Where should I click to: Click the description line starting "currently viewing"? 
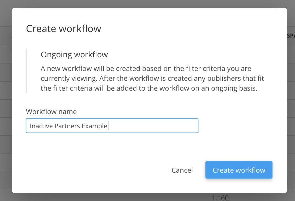point(152,78)
